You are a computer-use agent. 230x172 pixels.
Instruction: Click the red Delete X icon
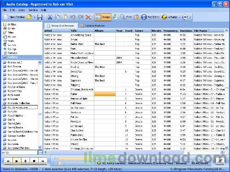[x=88, y=17]
